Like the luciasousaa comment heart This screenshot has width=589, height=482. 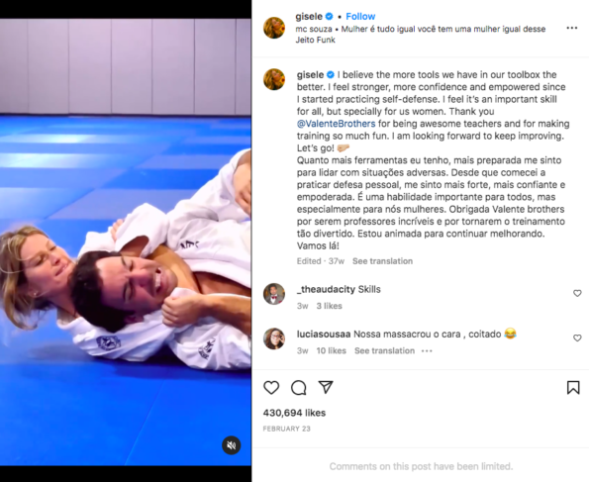[577, 337]
